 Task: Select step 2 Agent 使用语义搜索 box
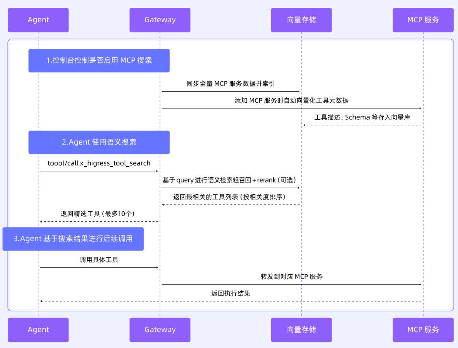coord(99,142)
